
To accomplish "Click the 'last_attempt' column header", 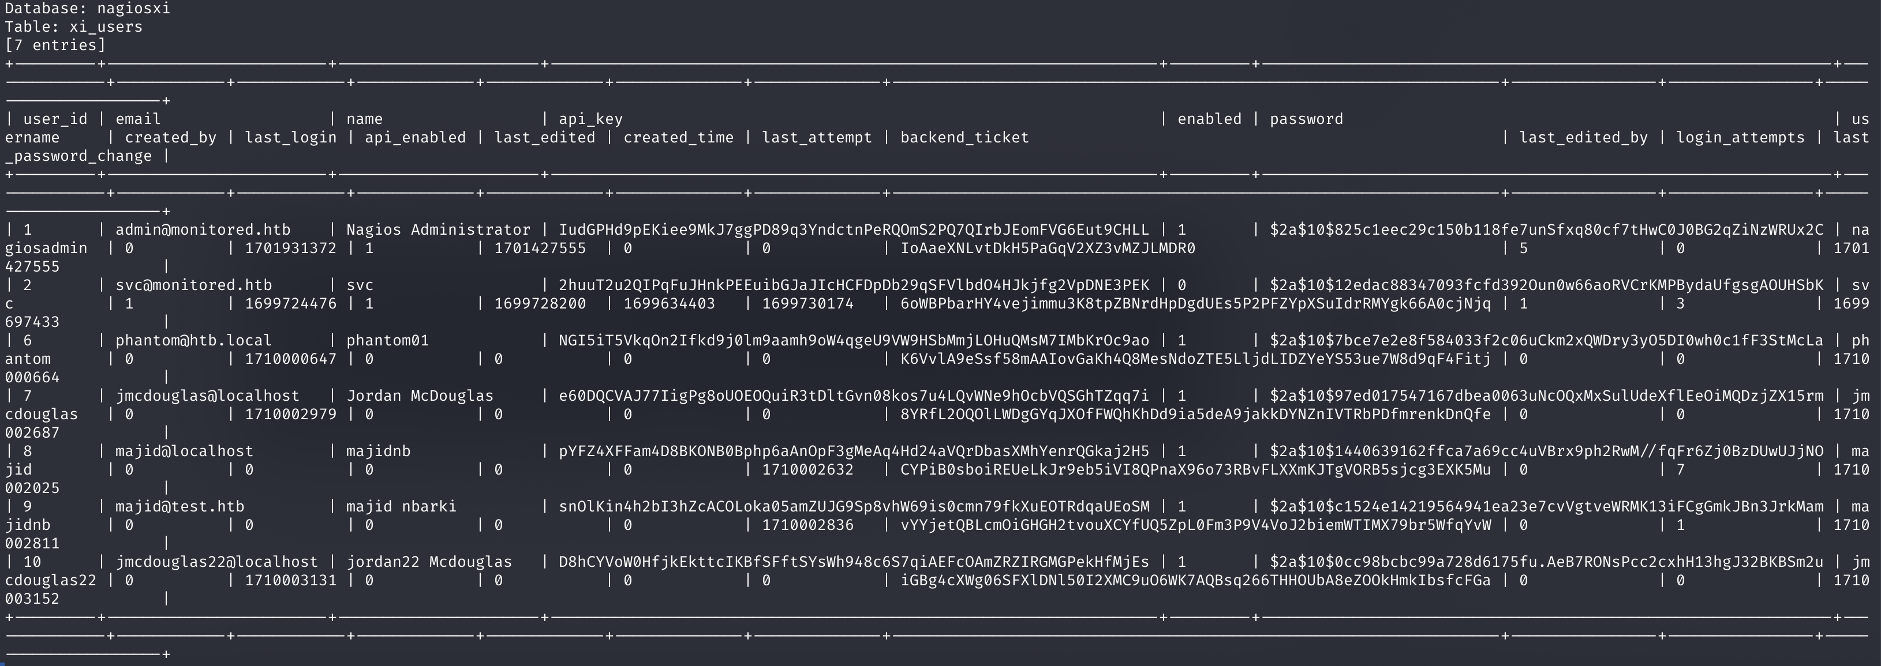I will pos(817,137).
